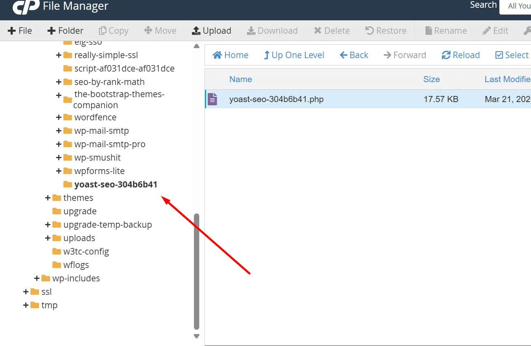Select seo-by-rank-math tree folder

click(109, 82)
